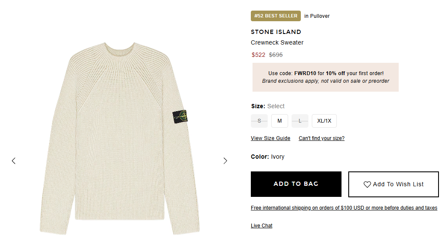Pick the crossed-out size L
447x241 pixels.
coord(300,121)
